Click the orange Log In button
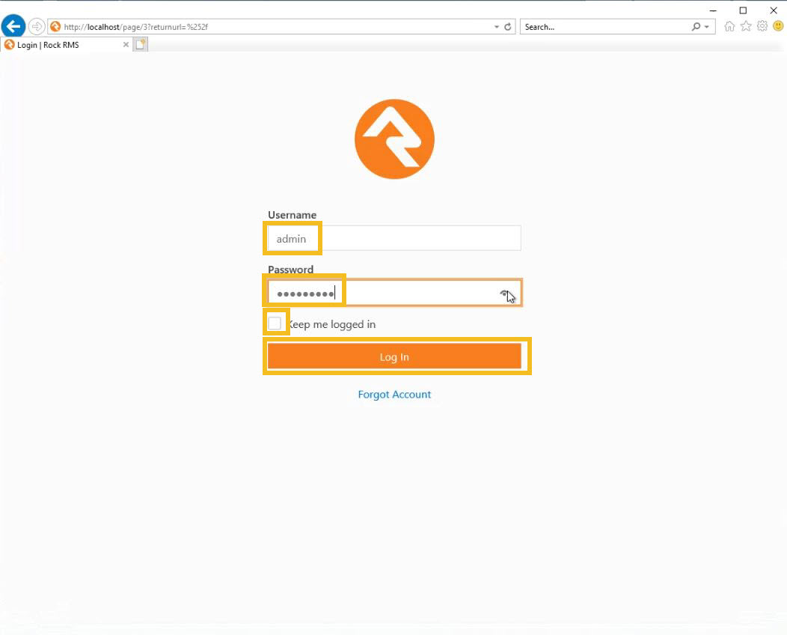Screen dimensions: 787x635 click(394, 356)
